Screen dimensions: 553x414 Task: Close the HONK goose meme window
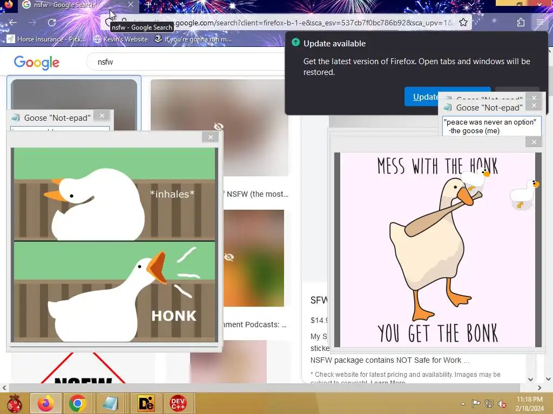coord(211,137)
